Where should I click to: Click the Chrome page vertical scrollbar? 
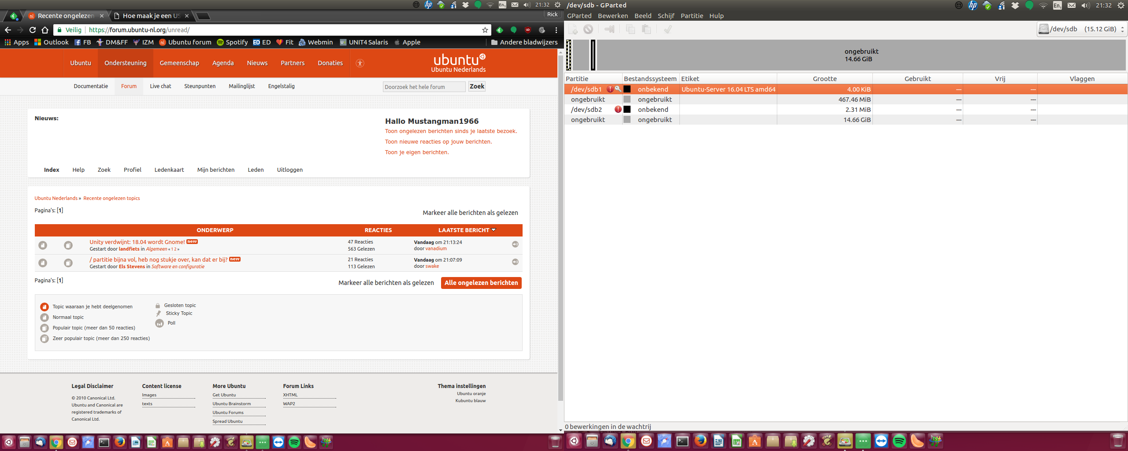tap(560, 229)
